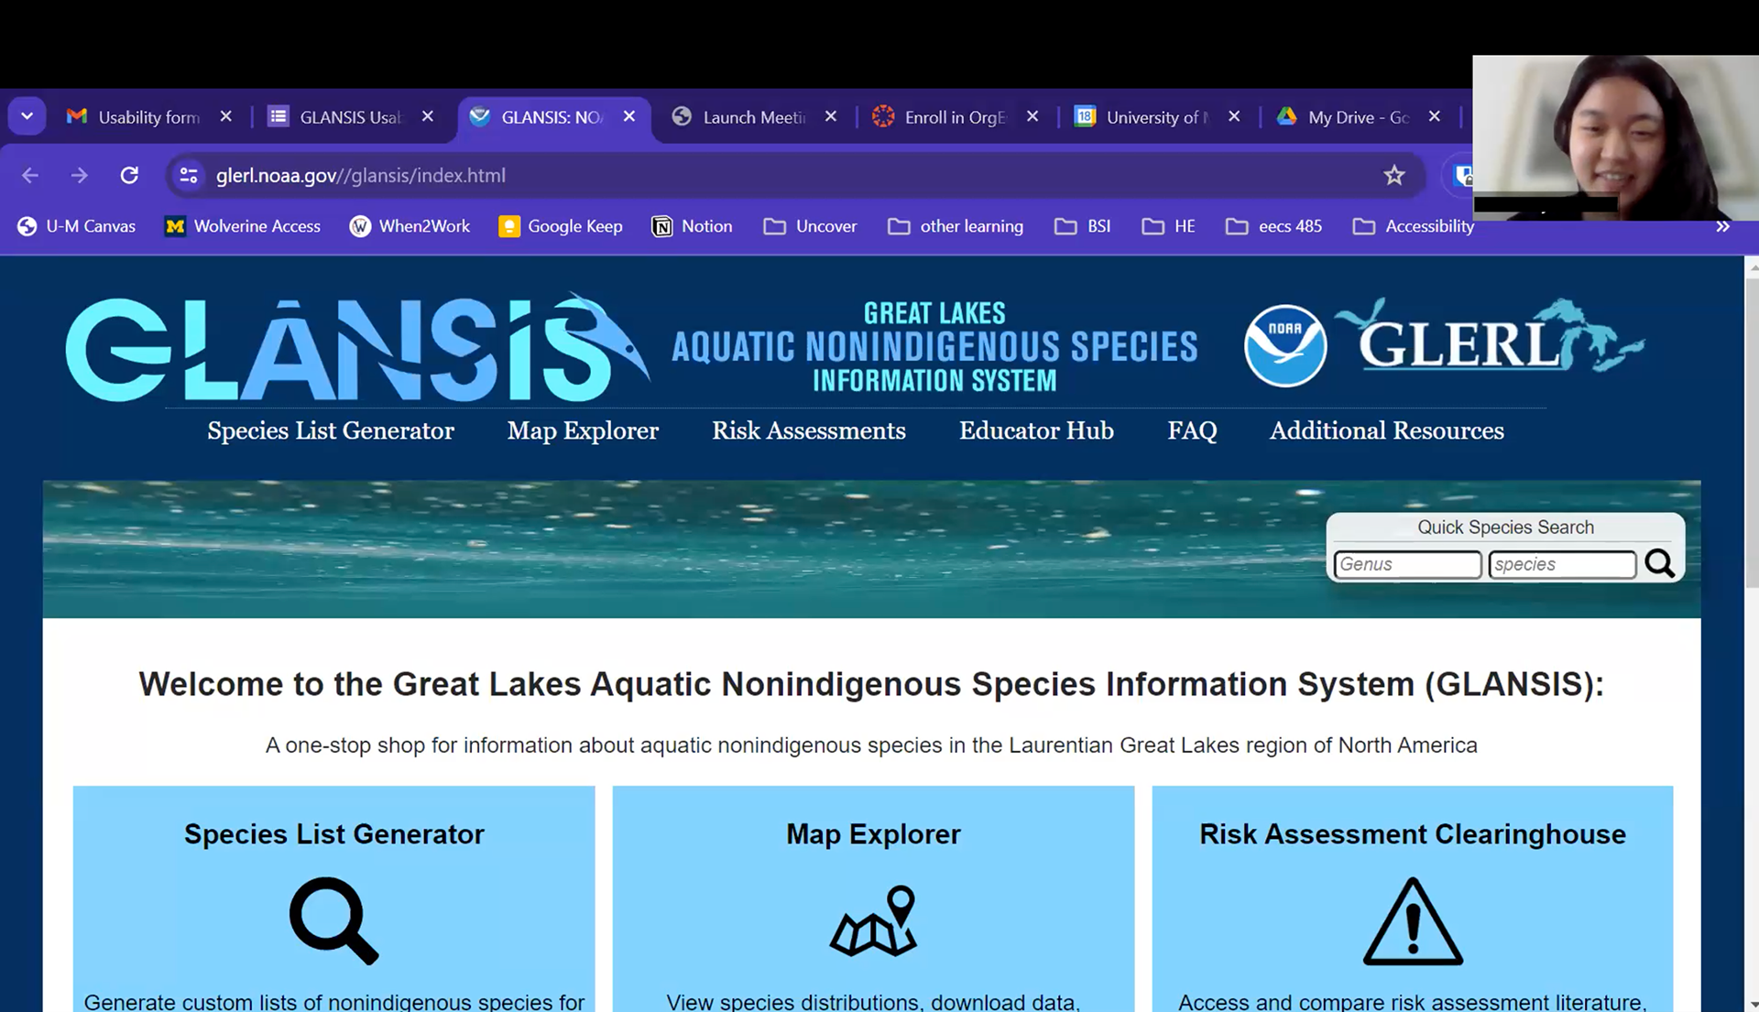
Task: Click the GLANSIS logo
Action: (357, 349)
